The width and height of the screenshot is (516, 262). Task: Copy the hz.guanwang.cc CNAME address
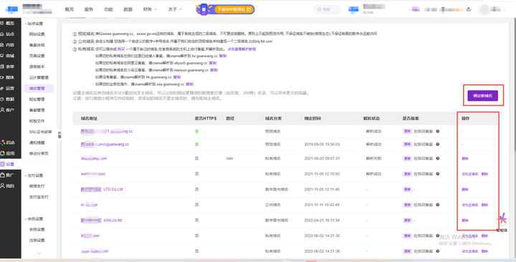click(x=223, y=56)
